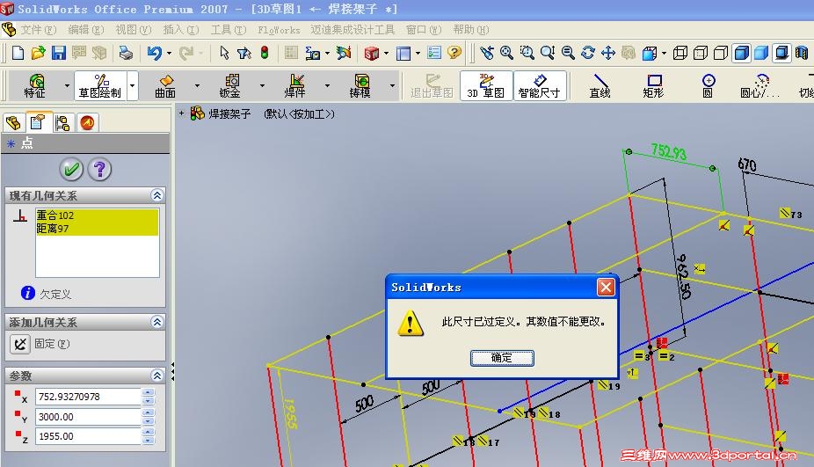Open the 曲面 Surfaces toolbar tab
Screen dimensions: 814x467
coord(165,85)
